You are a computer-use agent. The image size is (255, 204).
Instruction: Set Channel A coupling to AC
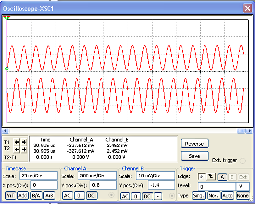tap(67, 196)
